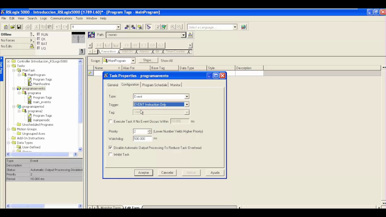Click the Find Next binoculars icon
Screen dimensions: 386x217
click(x=133, y=27)
